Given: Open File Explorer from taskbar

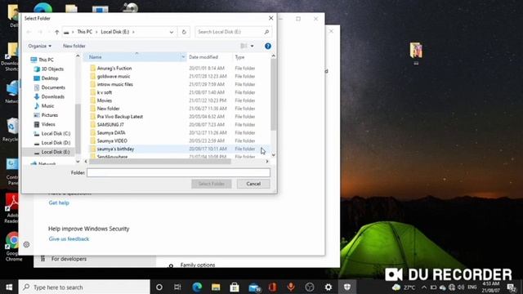Looking at the screenshot, I should tap(216, 287).
